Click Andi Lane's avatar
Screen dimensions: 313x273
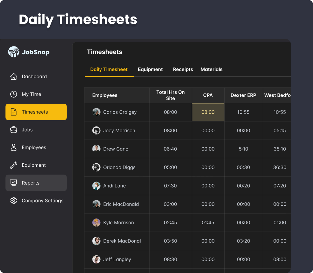click(96, 186)
